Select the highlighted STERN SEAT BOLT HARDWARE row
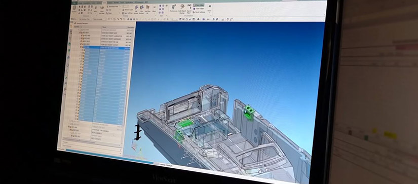The height and width of the screenshot is (184, 418). [106, 48]
